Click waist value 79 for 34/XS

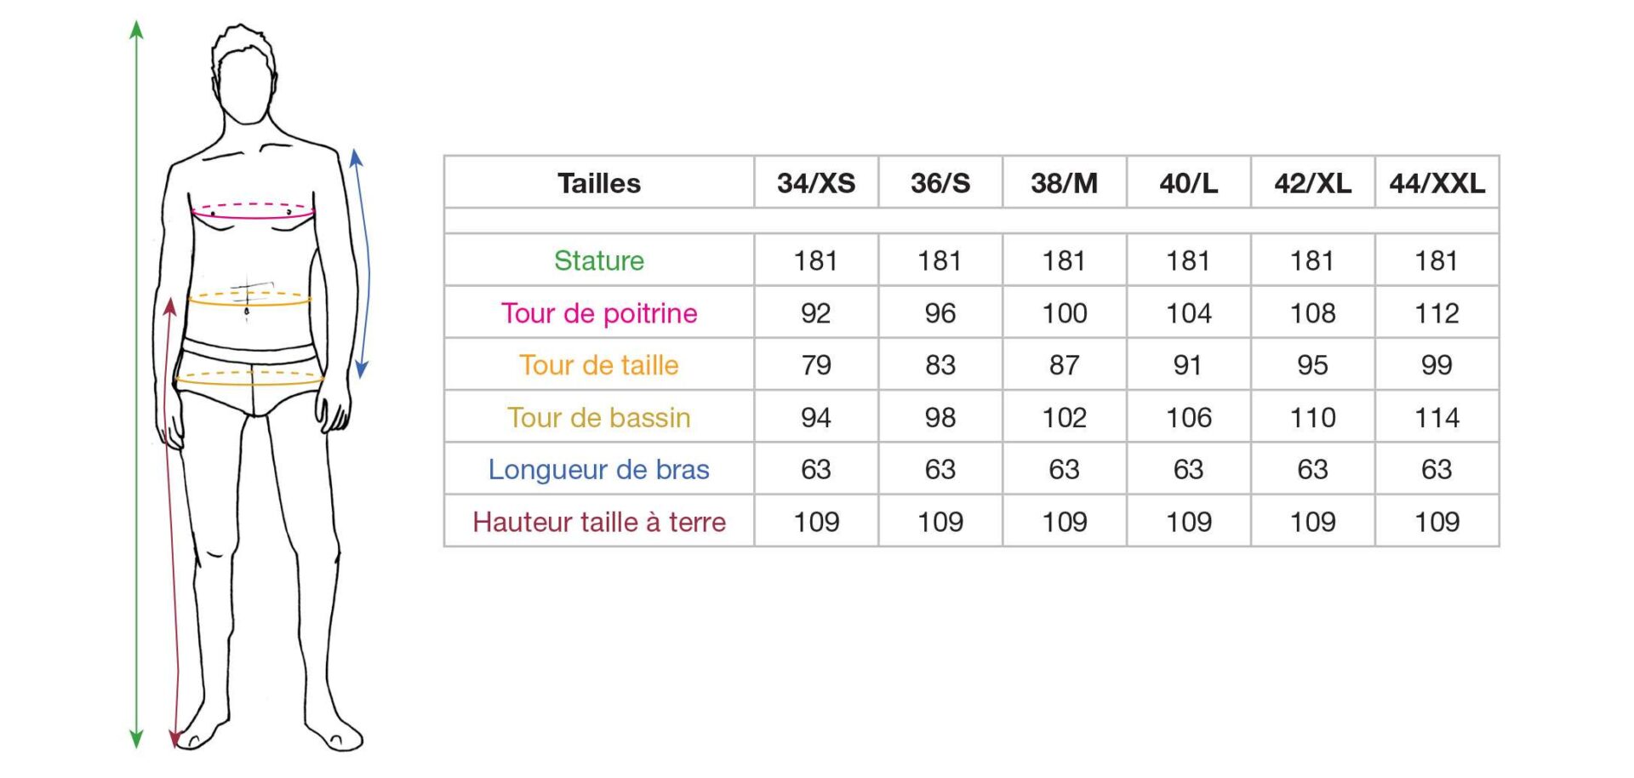[x=816, y=365]
